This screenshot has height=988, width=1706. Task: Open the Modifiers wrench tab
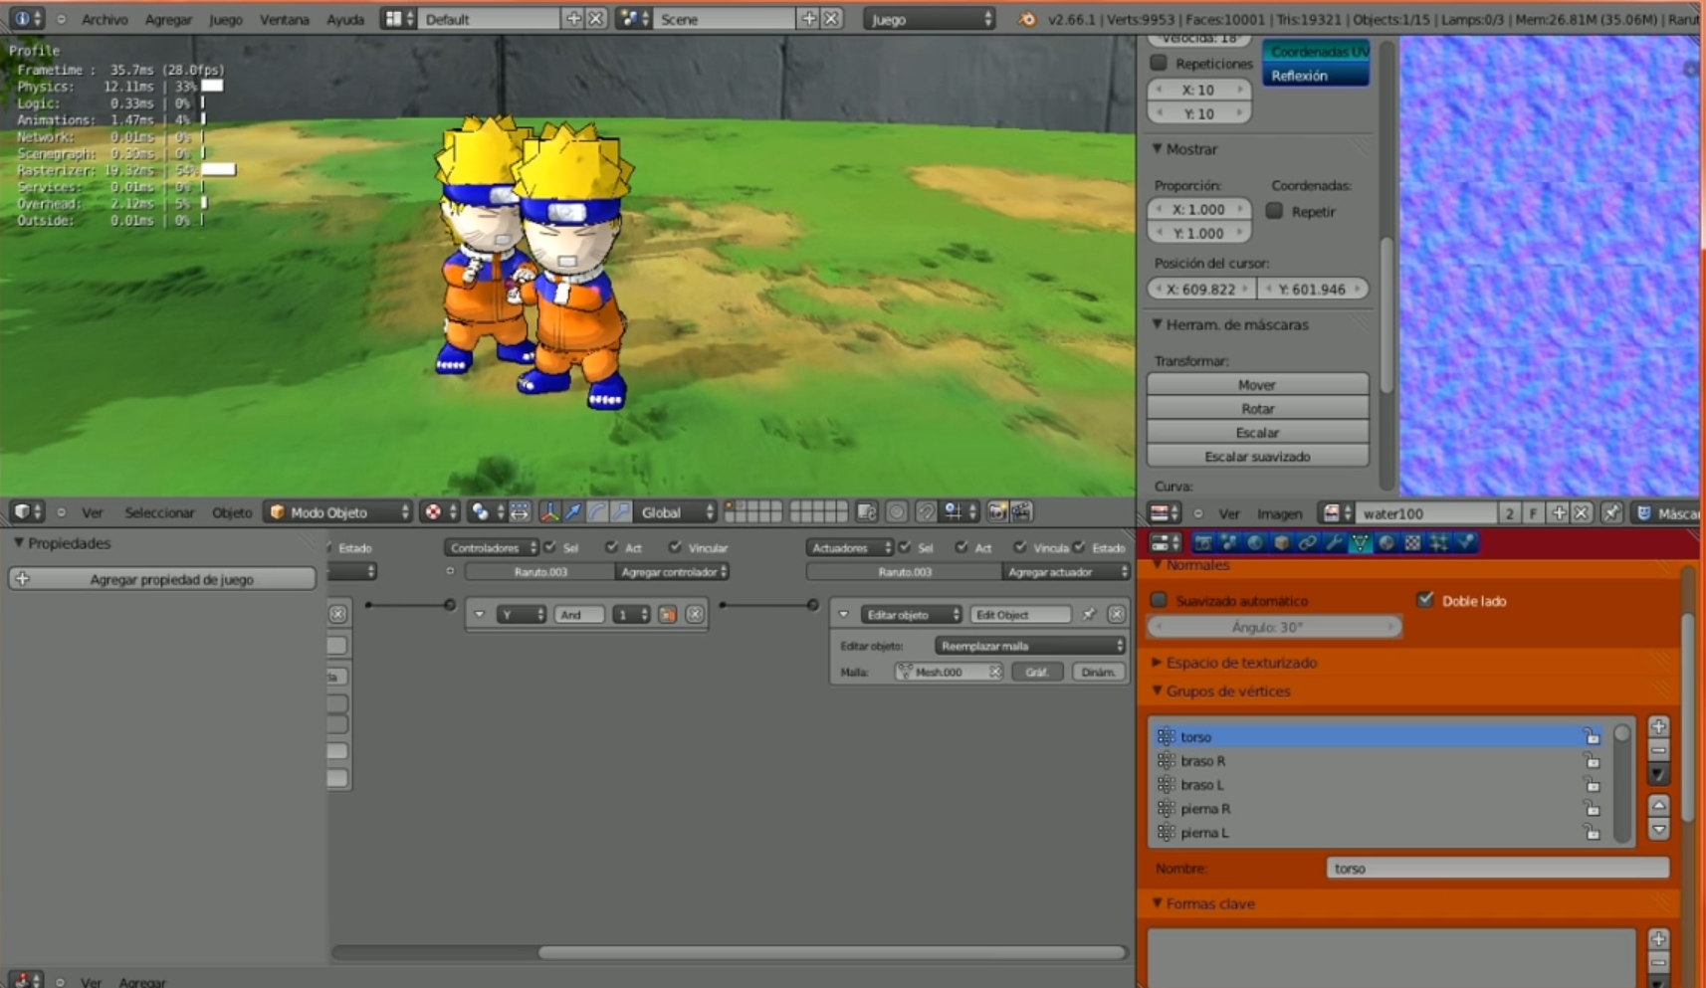pyautogui.click(x=1334, y=543)
